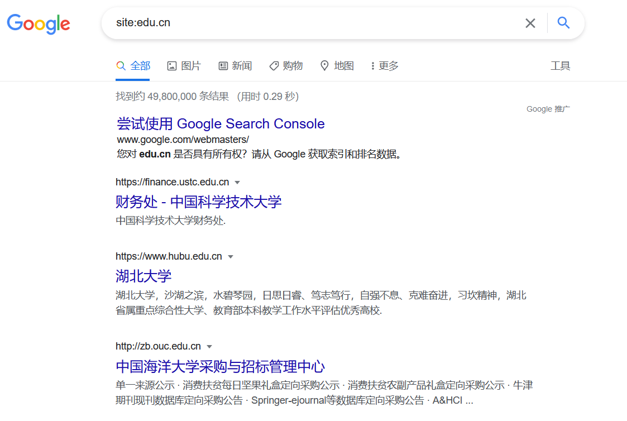Viewport: 627px width, 421px height.
Task: Open the 地图 tab
Action: pos(337,65)
